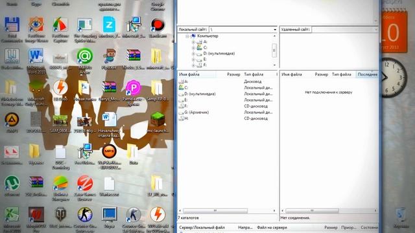
Task: Expand D: (мультимедиа) tree node
Action: (193, 54)
